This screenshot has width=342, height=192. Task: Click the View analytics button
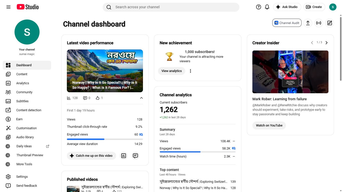172,71
